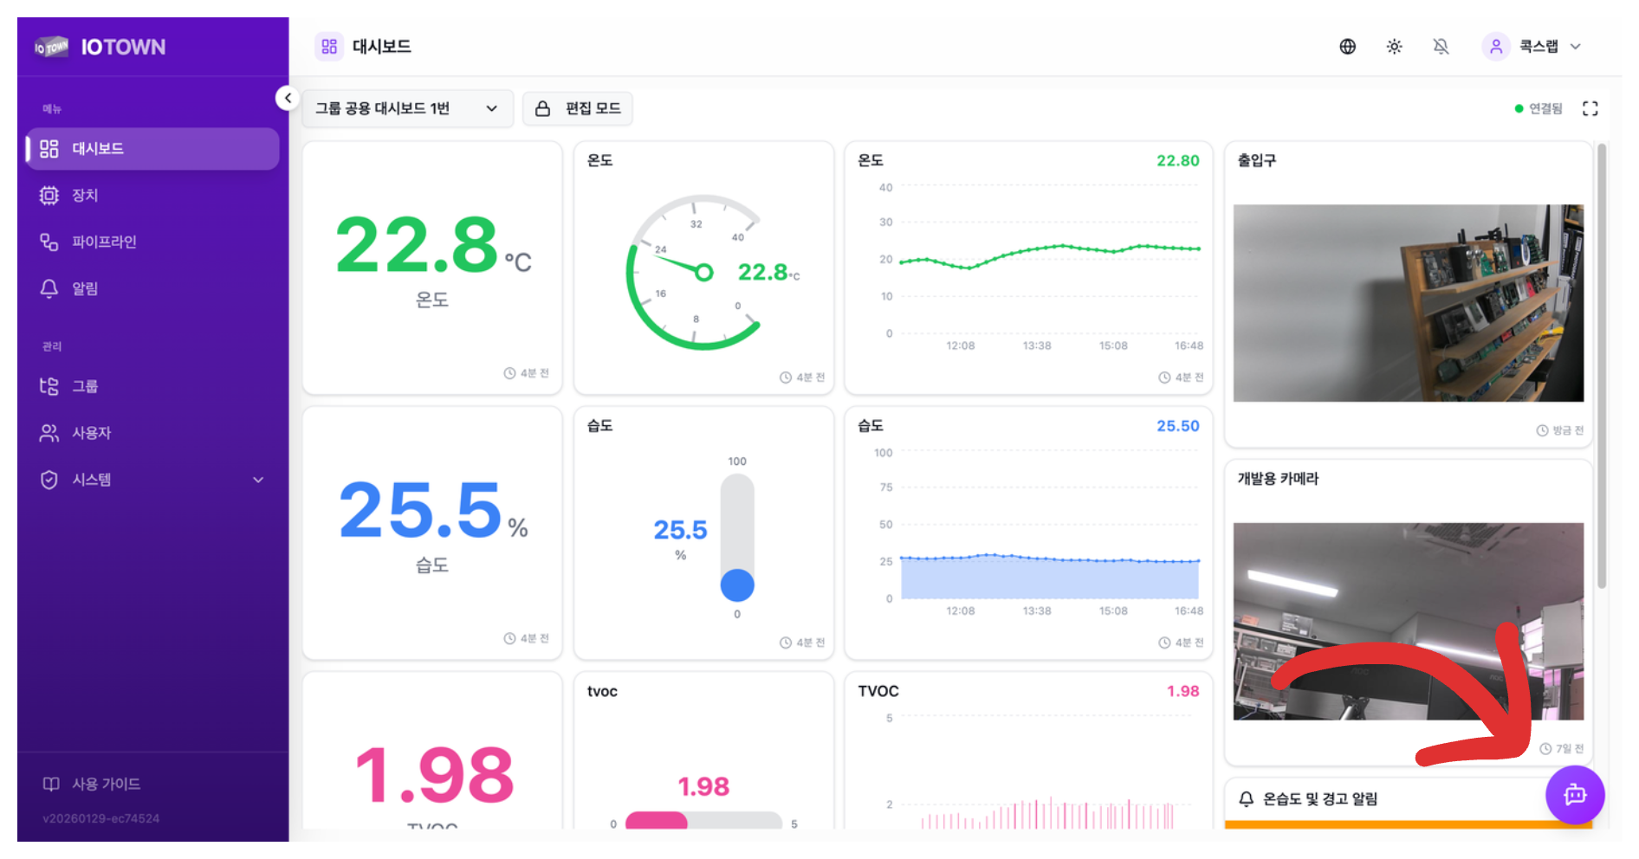
Task: Open the 사용 가이드 link
Action: (92, 784)
